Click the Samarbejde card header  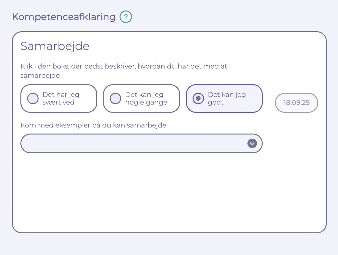coord(55,46)
